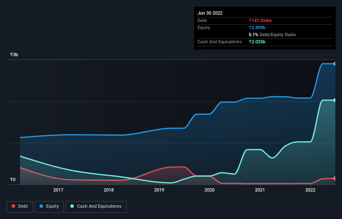This screenshot has height=219, width=342.
Task: Toggle the Equity series legend button
Action: click(49, 207)
